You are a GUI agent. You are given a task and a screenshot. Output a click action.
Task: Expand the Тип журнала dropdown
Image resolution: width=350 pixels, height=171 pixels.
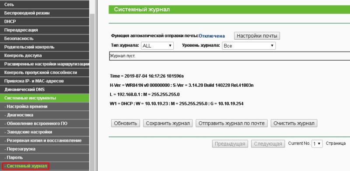(x=157, y=46)
